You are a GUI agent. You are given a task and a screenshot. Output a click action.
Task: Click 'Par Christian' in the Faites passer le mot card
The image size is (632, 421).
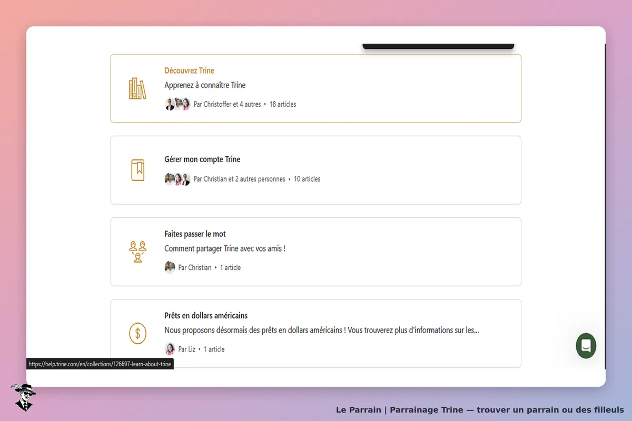(x=195, y=267)
